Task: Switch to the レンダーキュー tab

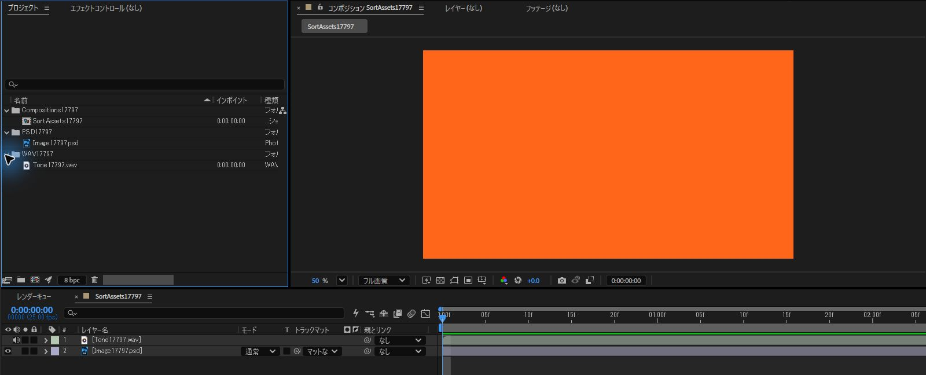Action: tap(34, 296)
